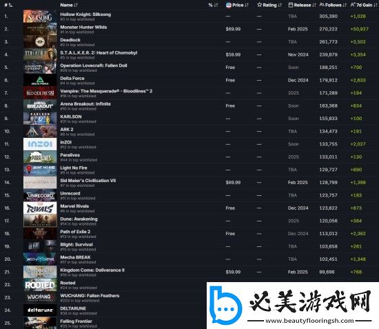Click Kingdom Come: Deliverance II thumbnail

coord(40,272)
